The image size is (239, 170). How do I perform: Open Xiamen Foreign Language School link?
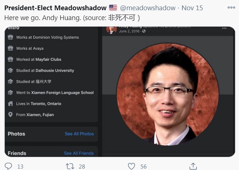pos(63,93)
